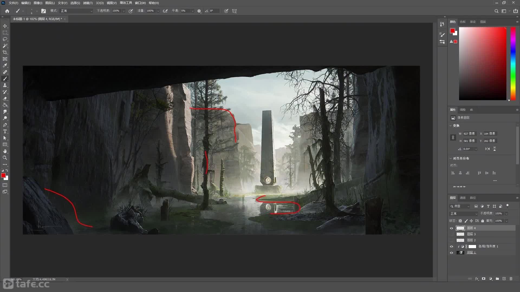Select the Lasso tool
Viewport: 520px width, 292px height.
[x=5, y=39]
